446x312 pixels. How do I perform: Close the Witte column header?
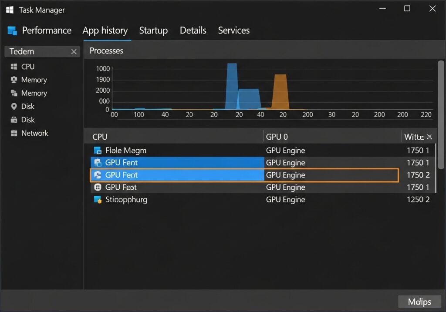pyautogui.click(x=429, y=137)
